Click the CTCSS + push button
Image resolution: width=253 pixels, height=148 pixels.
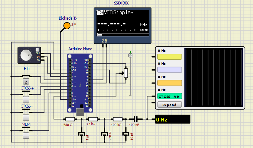coord(26,99)
